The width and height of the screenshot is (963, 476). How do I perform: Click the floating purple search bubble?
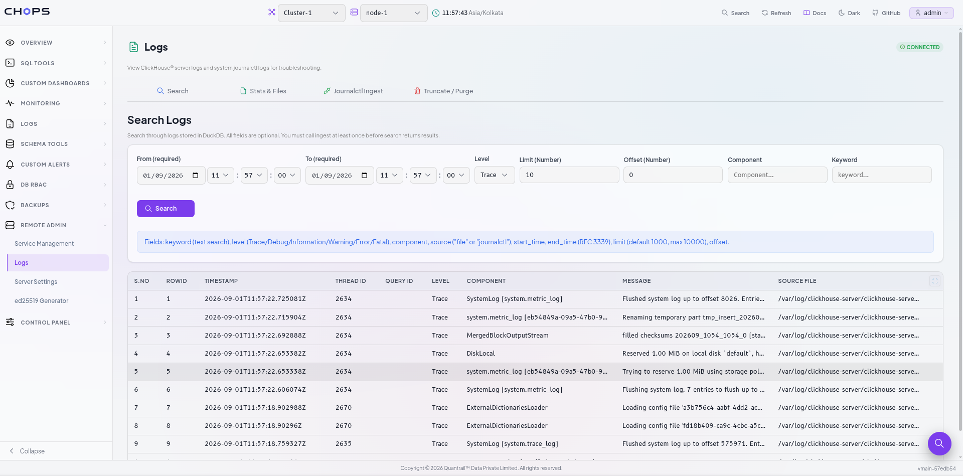pos(939,443)
